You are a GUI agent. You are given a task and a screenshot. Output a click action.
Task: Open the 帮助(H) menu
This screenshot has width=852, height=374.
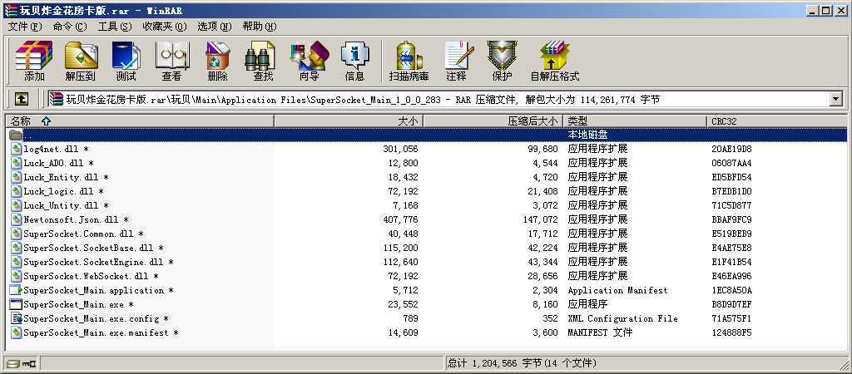click(260, 26)
